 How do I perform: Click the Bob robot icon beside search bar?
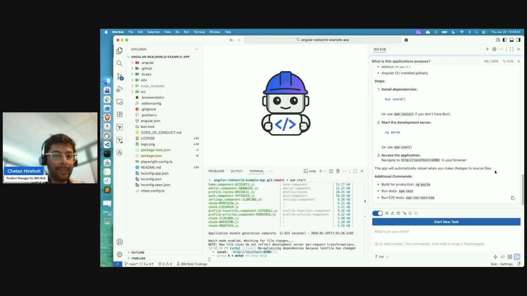(406, 40)
